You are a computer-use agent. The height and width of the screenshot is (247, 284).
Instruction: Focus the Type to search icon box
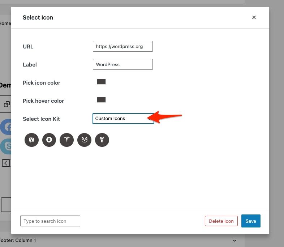point(50,221)
